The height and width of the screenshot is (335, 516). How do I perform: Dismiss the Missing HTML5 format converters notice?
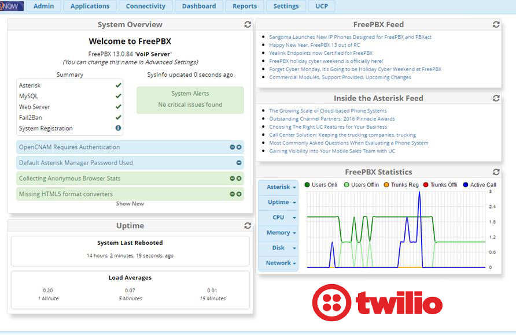[x=239, y=194]
